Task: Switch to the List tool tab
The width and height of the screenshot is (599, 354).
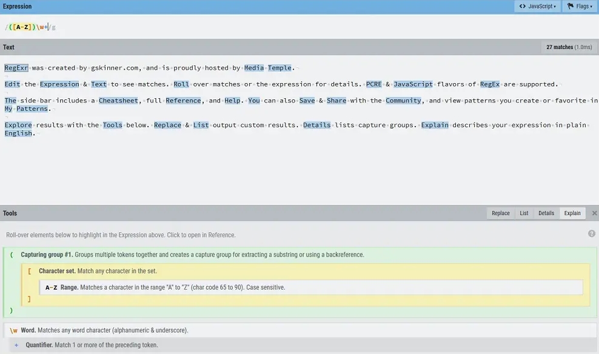Action: click(524, 213)
